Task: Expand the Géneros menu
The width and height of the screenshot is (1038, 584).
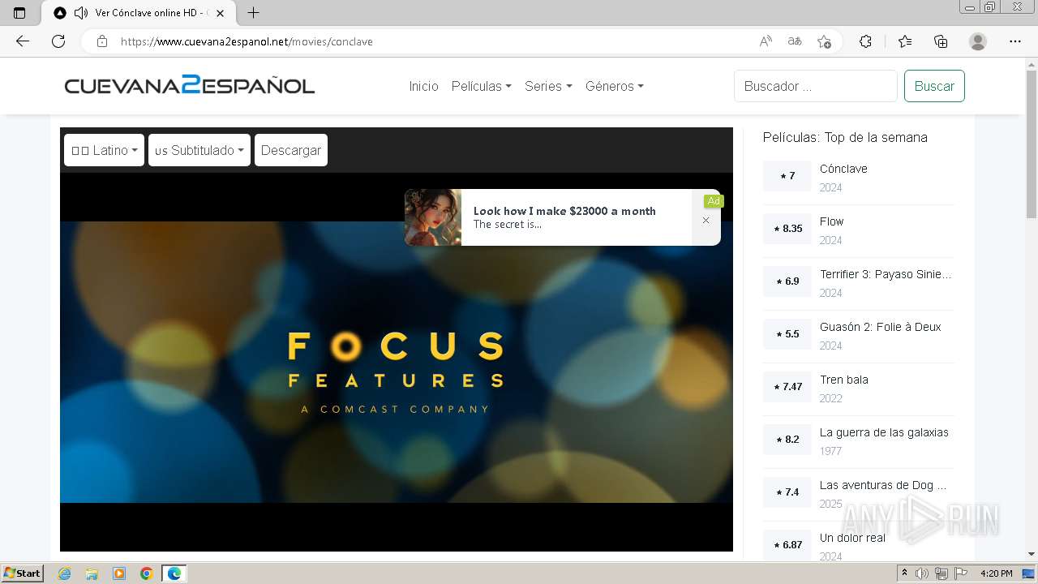Action: point(614,86)
